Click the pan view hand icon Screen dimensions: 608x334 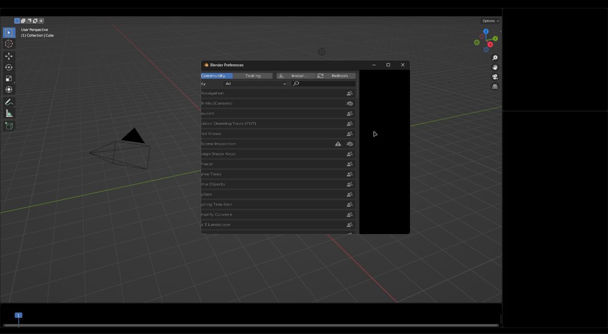tap(495, 67)
